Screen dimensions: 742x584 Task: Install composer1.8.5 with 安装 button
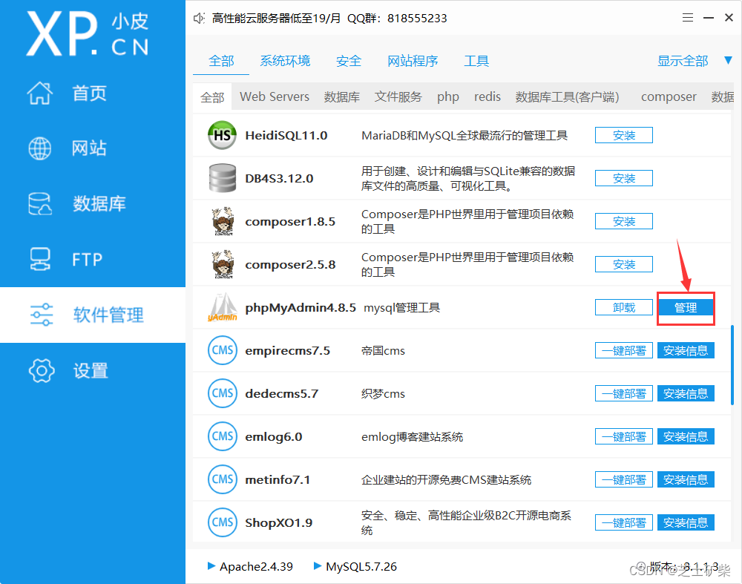coord(624,221)
